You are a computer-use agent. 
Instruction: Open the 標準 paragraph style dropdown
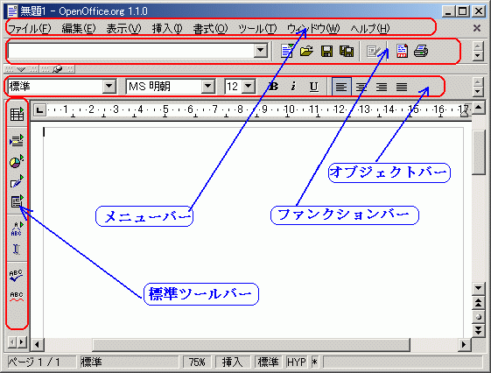(109, 86)
